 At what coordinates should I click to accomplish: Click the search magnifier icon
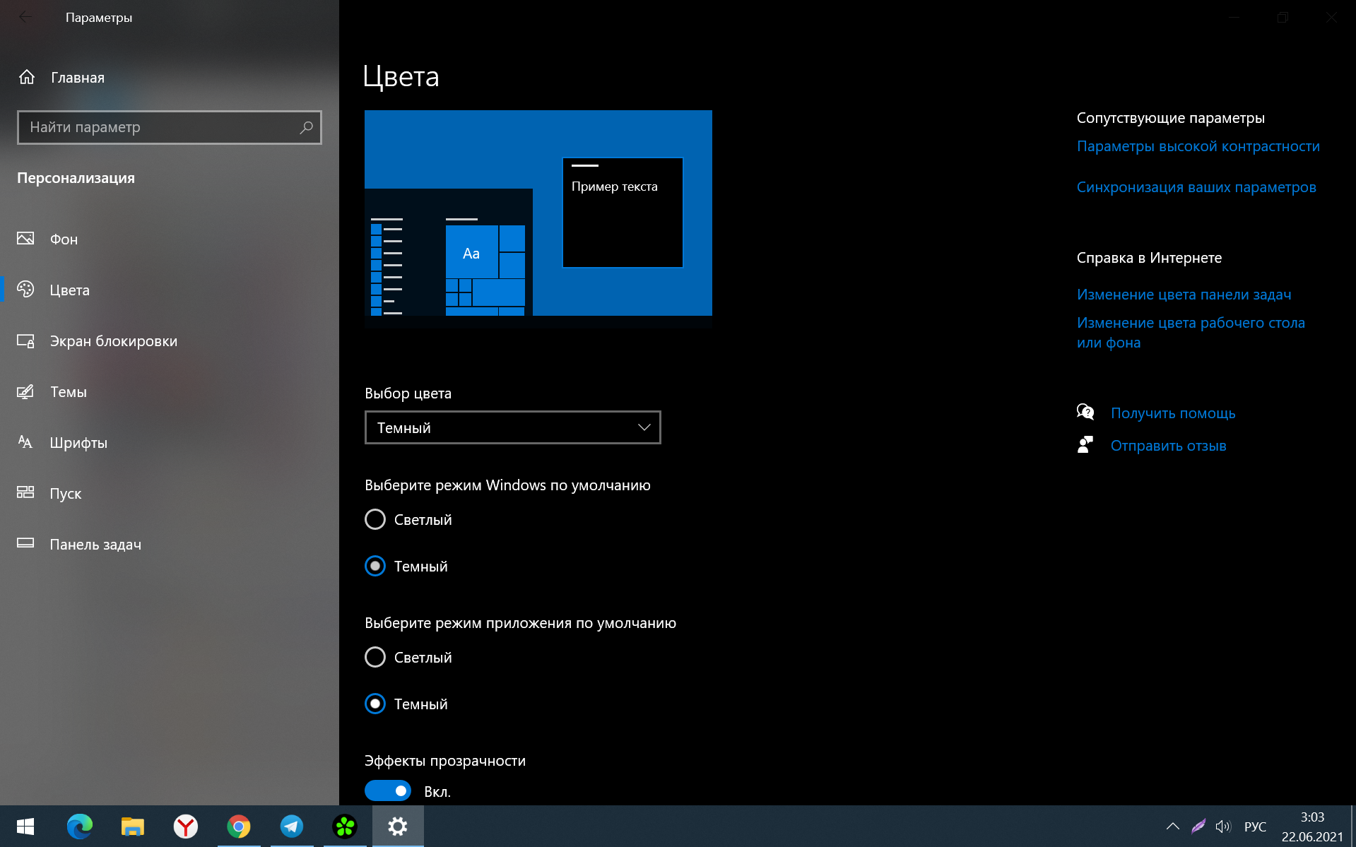pyautogui.click(x=306, y=127)
